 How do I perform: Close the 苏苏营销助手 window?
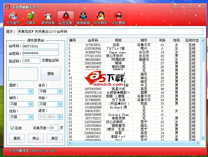pos(200,6)
